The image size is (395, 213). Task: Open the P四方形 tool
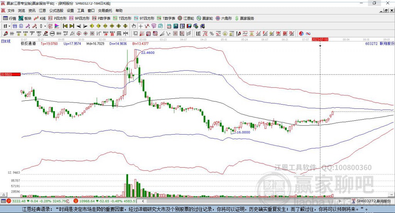tap(57, 18)
